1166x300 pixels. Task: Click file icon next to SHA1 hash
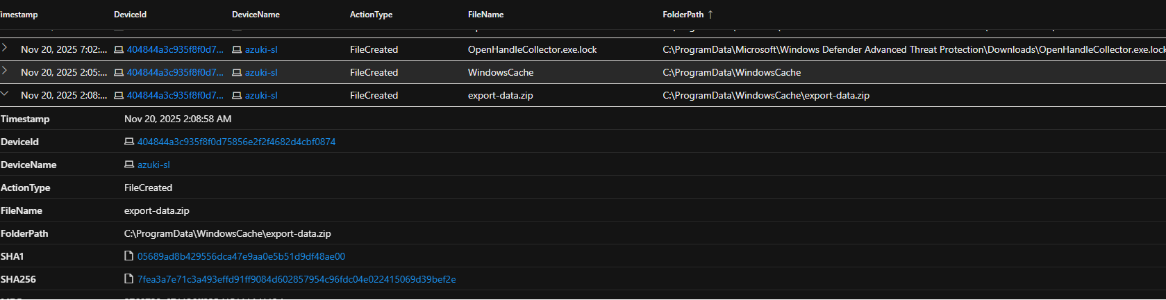(129, 256)
